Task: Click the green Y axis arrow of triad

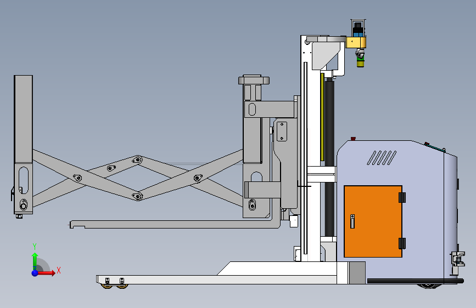Action: coord(35,260)
